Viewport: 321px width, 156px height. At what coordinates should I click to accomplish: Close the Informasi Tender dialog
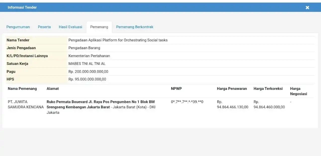pyautogui.click(x=307, y=7)
